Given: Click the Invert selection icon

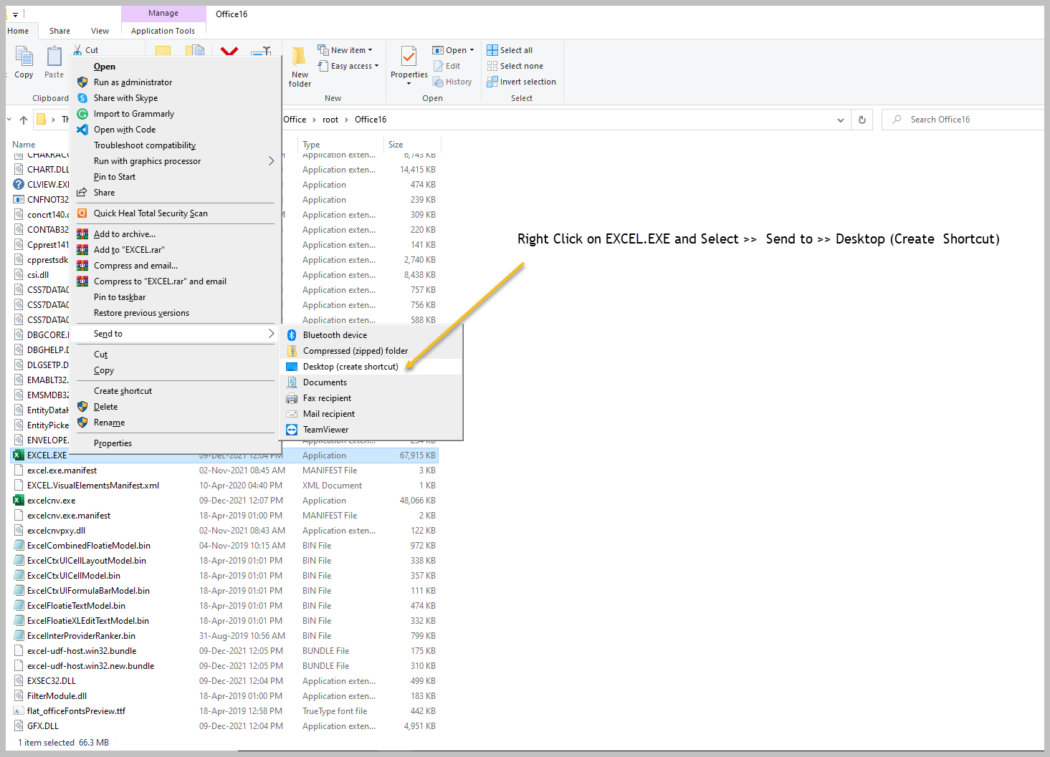Looking at the screenshot, I should (x=492, y=82).
